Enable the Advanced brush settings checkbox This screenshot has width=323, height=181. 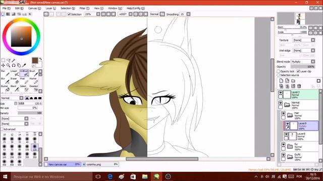click(2, 129)
